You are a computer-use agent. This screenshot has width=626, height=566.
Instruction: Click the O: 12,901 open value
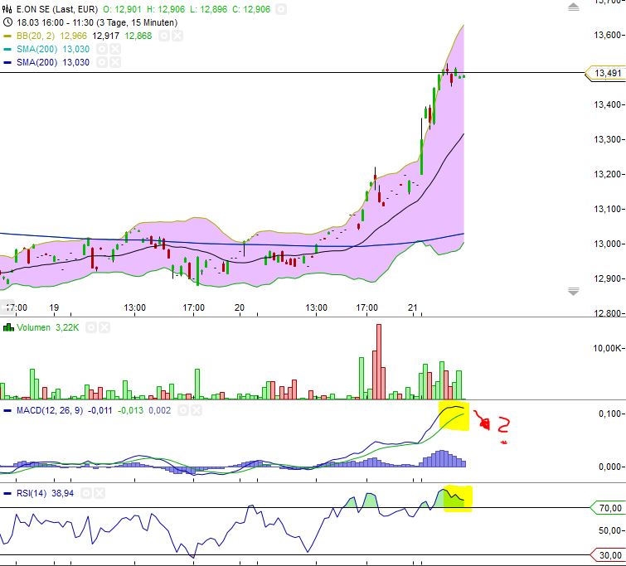pyautogui.click(x=122, y=9)
